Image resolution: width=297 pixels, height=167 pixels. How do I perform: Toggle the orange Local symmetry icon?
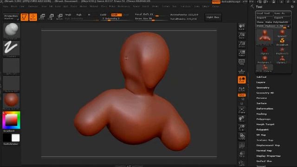pos(242,80)
